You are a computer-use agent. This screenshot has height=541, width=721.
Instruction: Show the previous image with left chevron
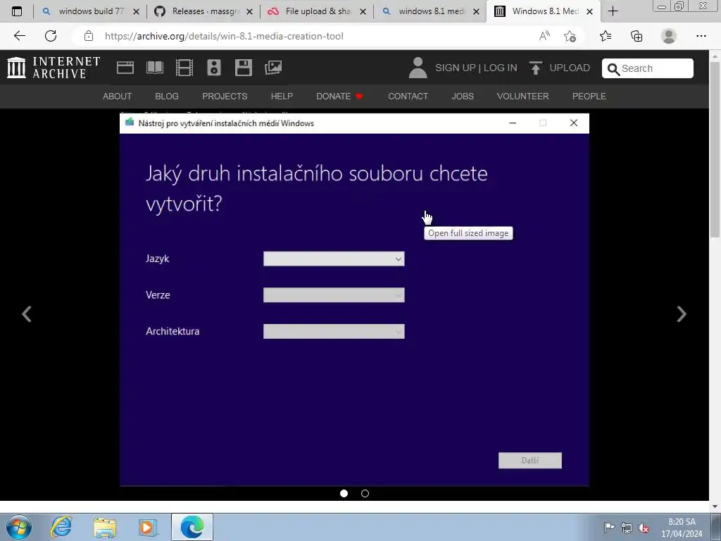coord(27,314)
